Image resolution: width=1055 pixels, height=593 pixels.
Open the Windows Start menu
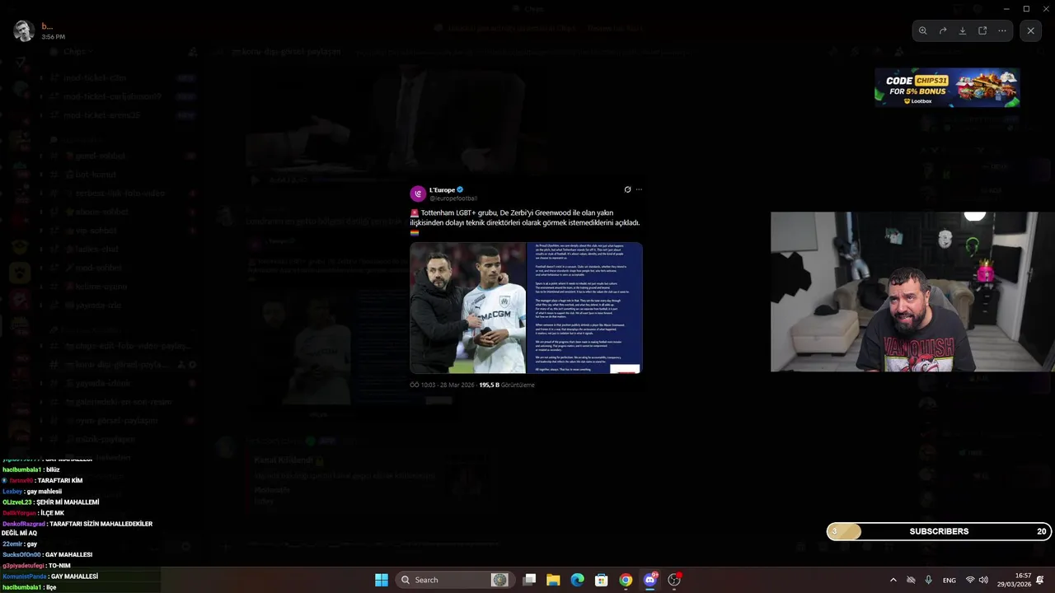(382, 580)
